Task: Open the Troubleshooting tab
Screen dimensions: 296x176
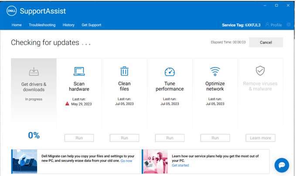Action: [x=42, y=25]
